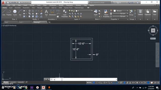
Task: Toggle lineweight display in status bar
Action: coord(121,82)
